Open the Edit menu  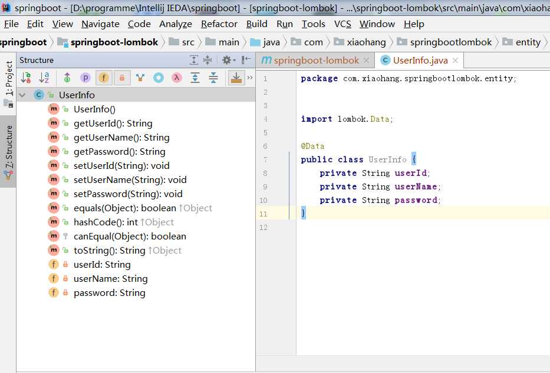(x=35, y=24)
